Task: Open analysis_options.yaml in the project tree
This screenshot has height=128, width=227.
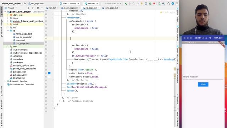Action: (x=24, y=65)
